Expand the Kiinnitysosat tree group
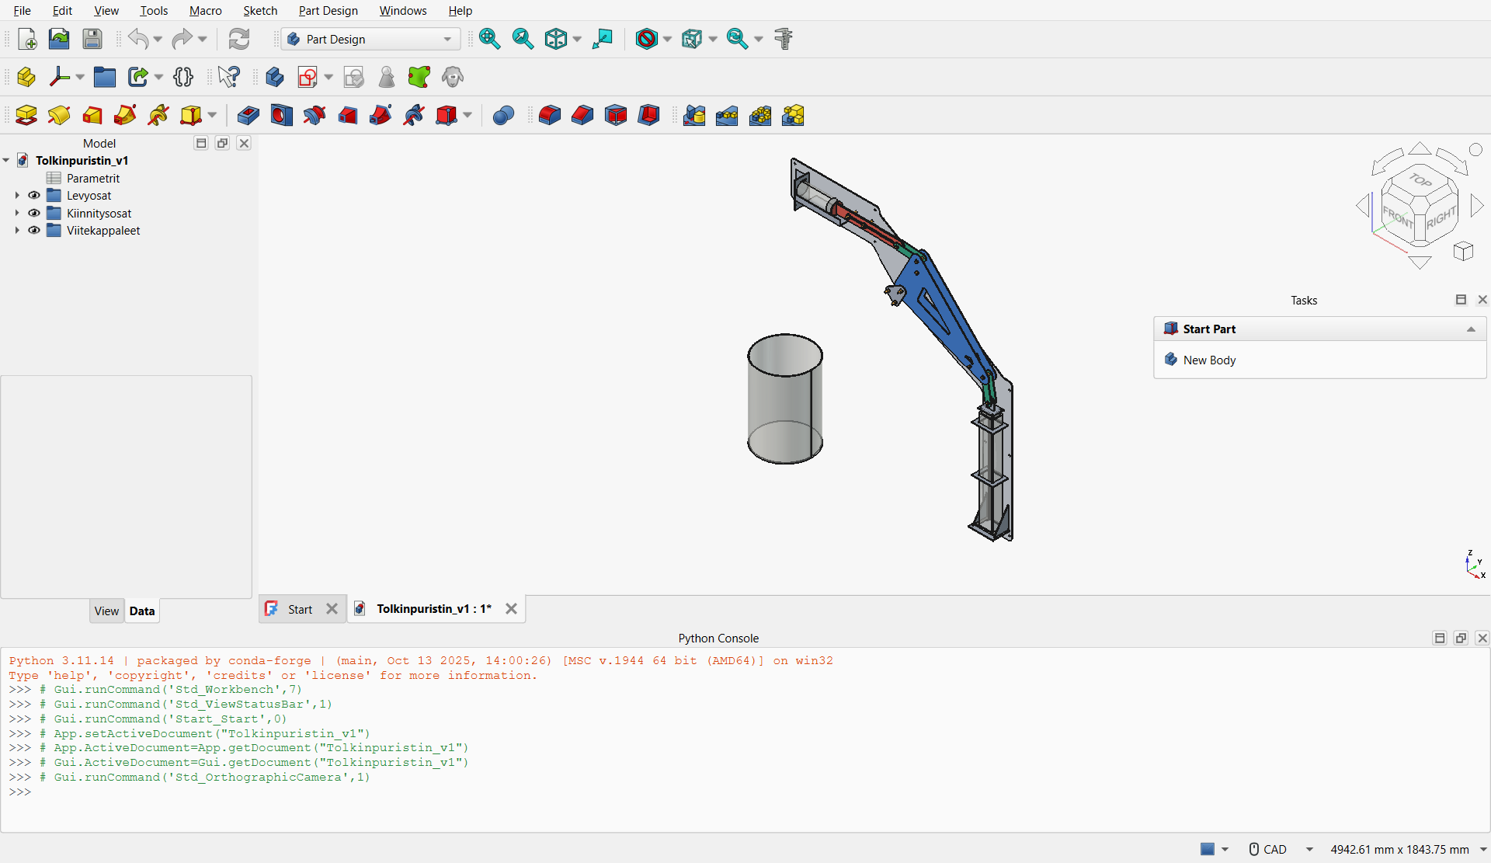The height and width of the screenshot is (863, 1491). pos(17,213)
